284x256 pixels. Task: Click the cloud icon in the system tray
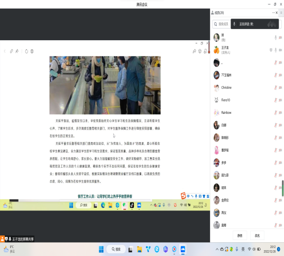(x=222, y=249)
